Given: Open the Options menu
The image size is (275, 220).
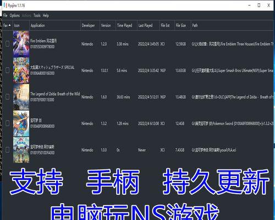Looking at the screenshot, I should click(15, 15).
